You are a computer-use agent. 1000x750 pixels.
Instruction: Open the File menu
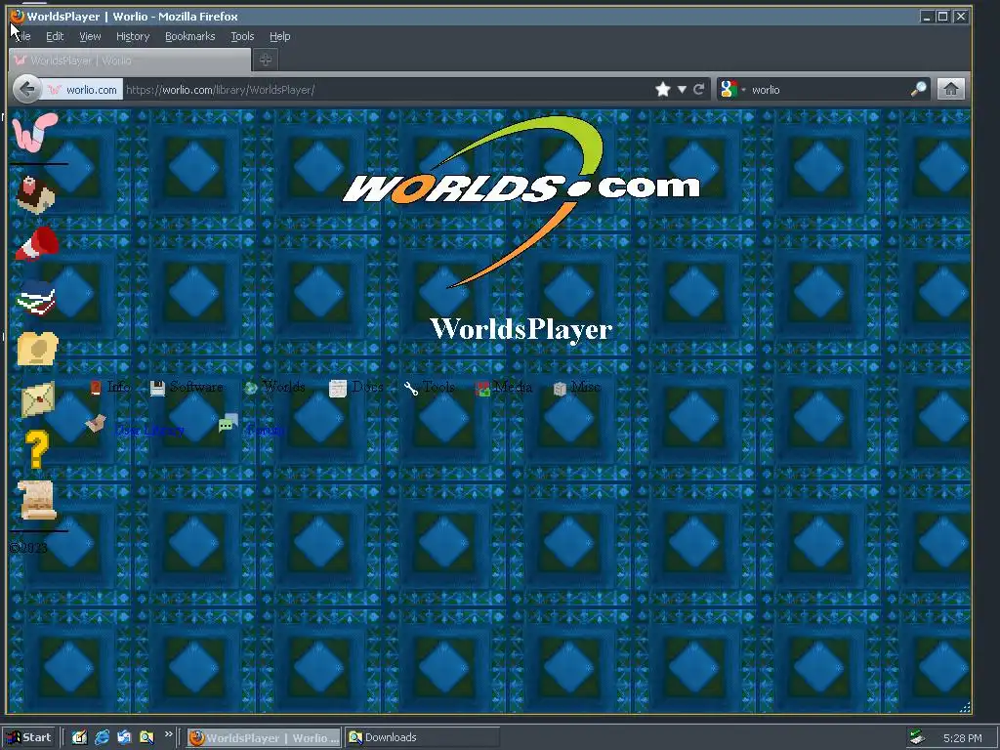pos(22,36)
